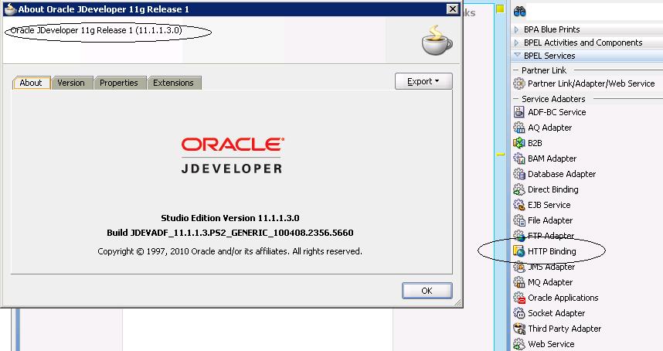663x351 pixels.
Task: Collapse the BPEL Services section
Action: point(517,56)
